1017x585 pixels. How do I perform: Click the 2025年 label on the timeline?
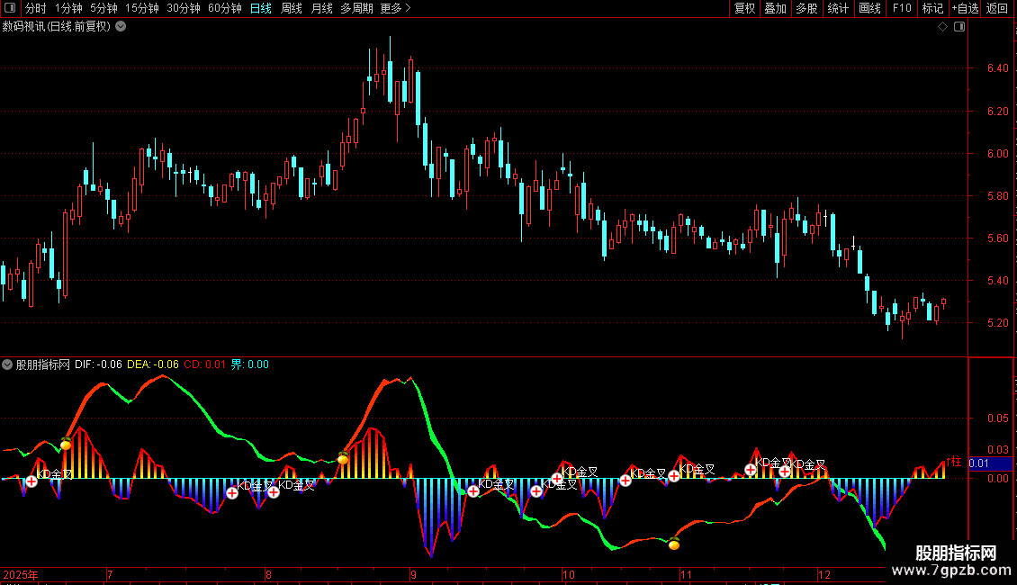pos(22,574)
